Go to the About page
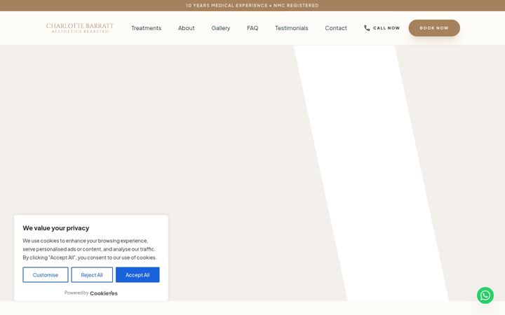505x315 pixels. (186, 28)
